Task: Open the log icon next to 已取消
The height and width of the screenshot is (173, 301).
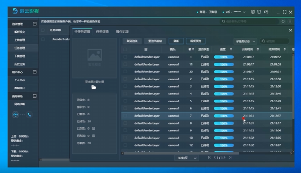Action: 94,136
